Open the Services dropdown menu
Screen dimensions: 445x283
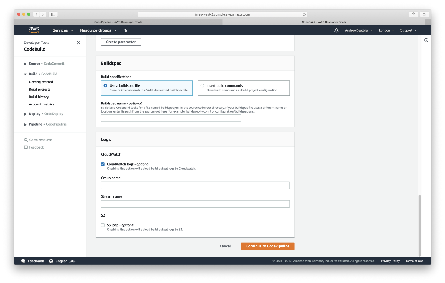click(63, 30)
